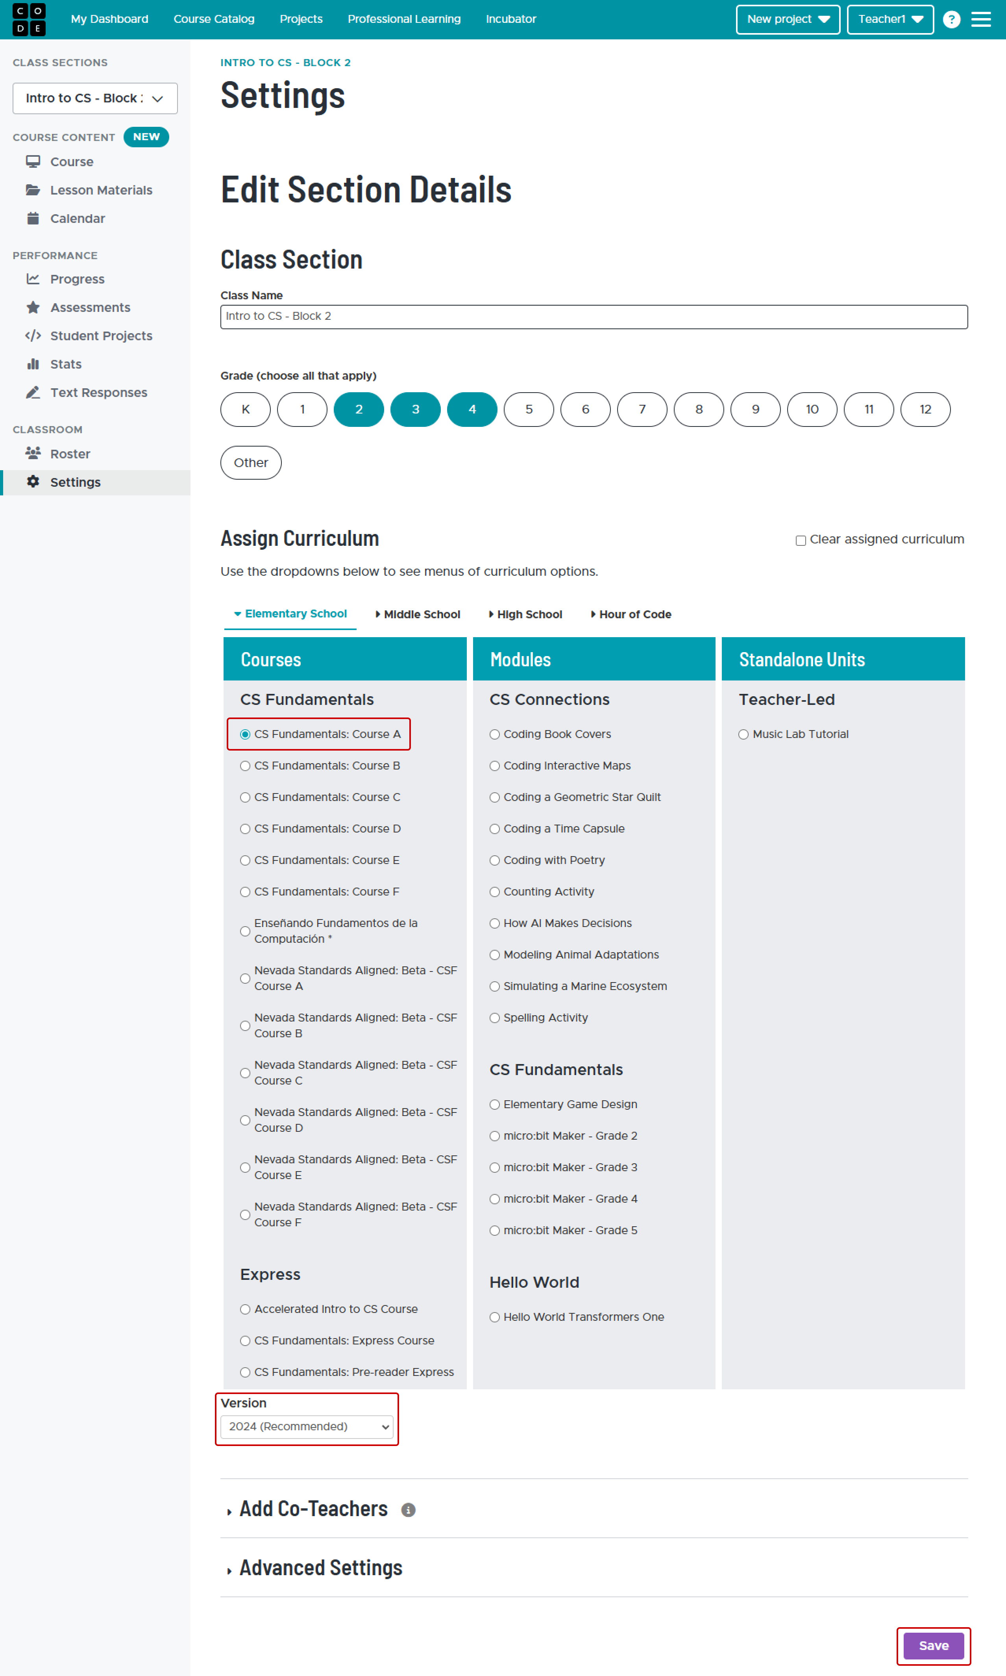Select How AI Makes Decisions radio
1006x1676 pixels.
tap(495, 924)
